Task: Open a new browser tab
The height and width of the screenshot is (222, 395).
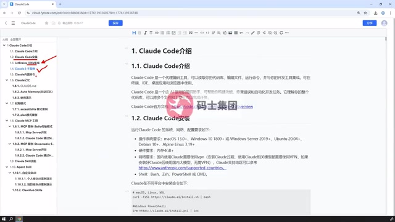Action: click(x=60, y=4)
